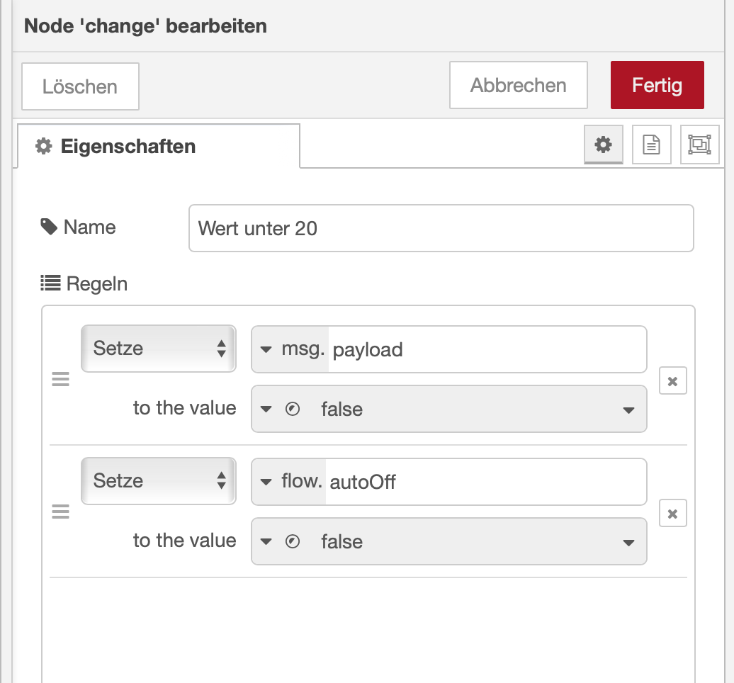
Task: Open node appearance icon
Action: click(699, 145)
